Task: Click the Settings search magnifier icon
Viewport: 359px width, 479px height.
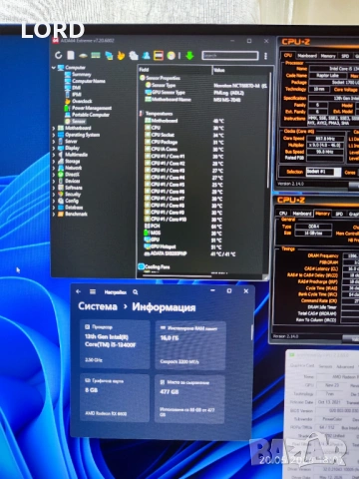Action: tap(136, 292)
